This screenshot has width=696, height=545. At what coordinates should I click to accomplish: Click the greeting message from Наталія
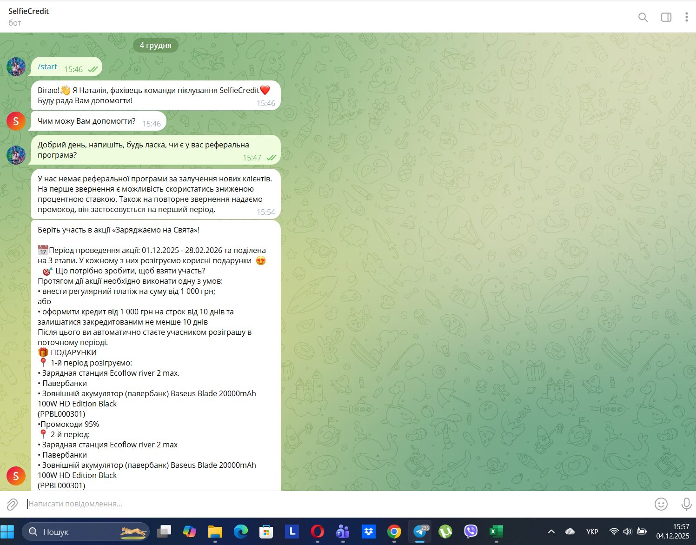[156, 96]
